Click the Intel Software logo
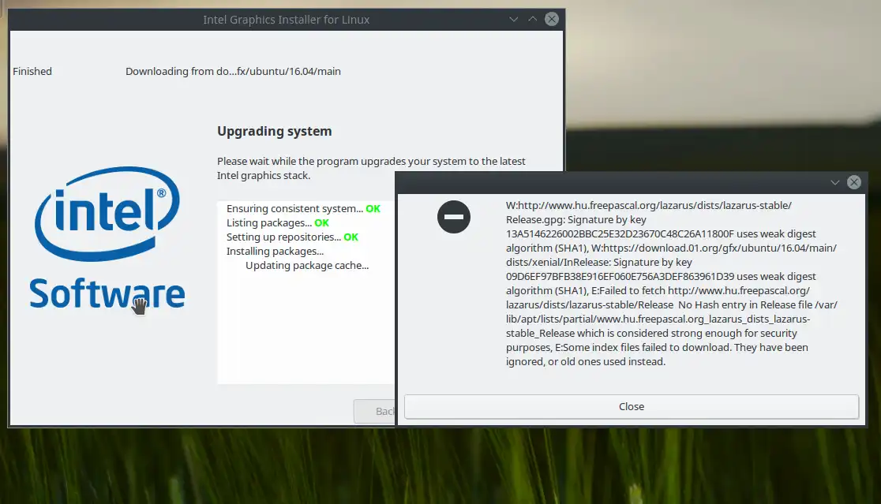Viewport: 881px width, 504px height. click(x=107, y=237)
